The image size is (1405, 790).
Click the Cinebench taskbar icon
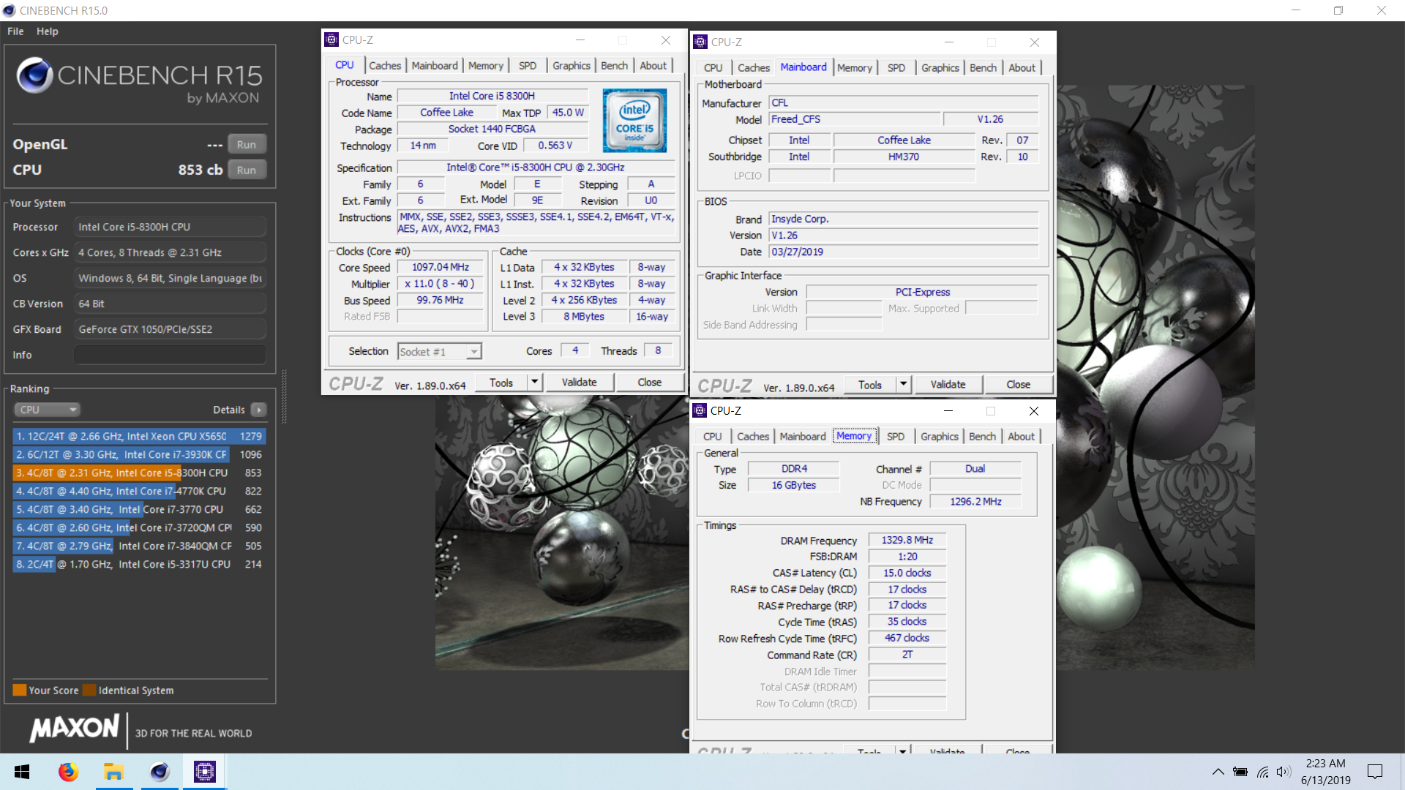tap(160, 772)
